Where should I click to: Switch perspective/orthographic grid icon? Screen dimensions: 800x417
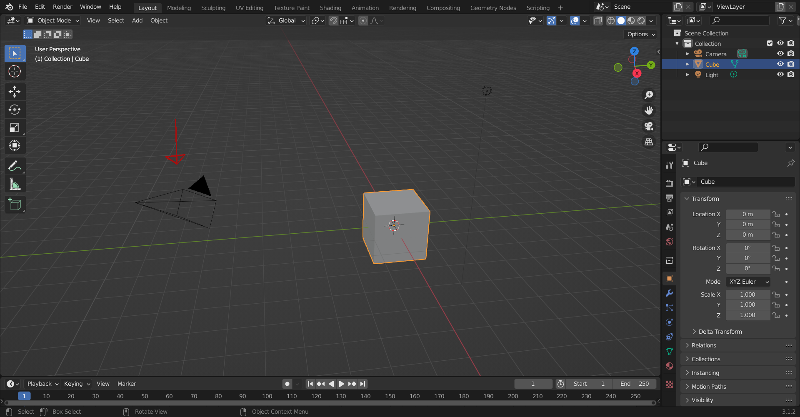[x=649, y=142]
